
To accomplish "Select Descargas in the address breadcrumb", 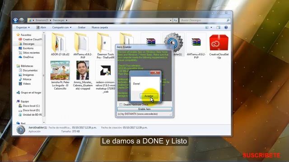I will click(x=59, y=20).
